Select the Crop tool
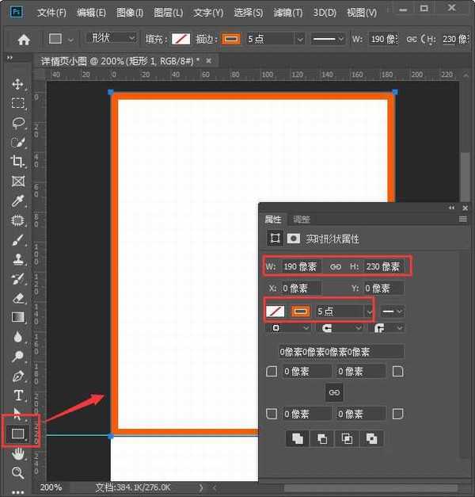 pos(17,162)
